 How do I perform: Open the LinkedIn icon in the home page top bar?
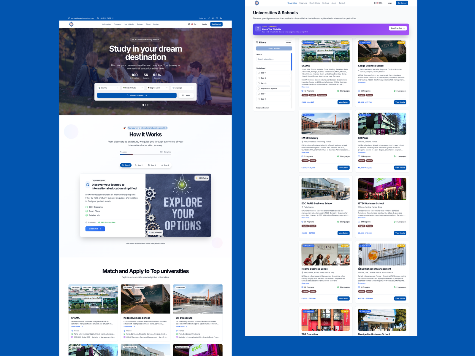click(221, 18)
